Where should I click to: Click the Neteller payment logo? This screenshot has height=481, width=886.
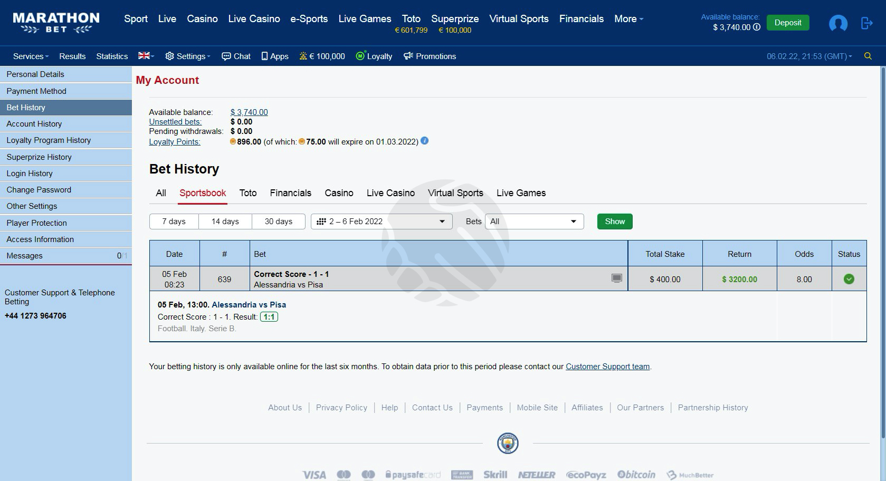(x=537, y=475)
